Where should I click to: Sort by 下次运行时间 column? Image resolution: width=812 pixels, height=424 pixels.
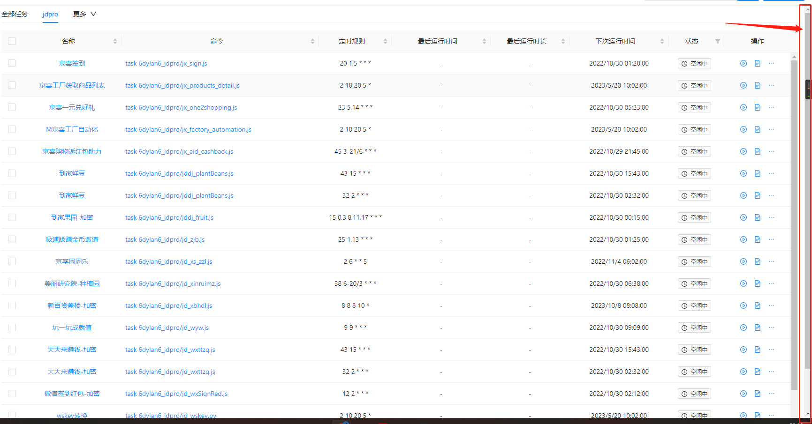[x=662, y=41]
